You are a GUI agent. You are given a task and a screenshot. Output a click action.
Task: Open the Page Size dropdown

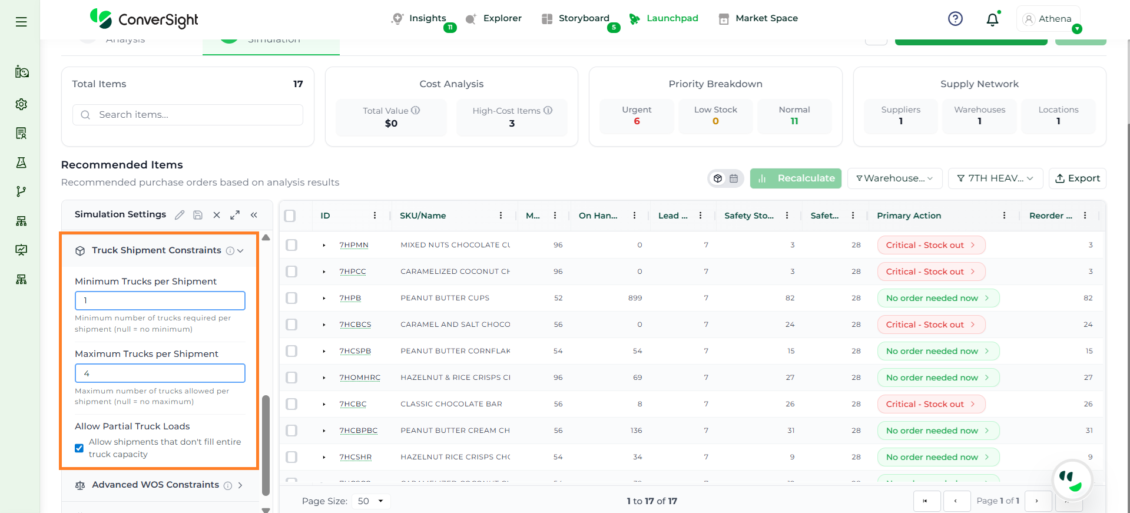(370, 501)
